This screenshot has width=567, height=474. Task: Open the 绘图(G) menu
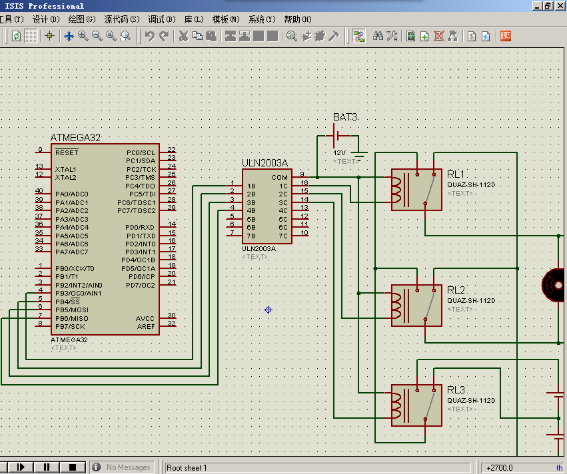coord(81,19)
